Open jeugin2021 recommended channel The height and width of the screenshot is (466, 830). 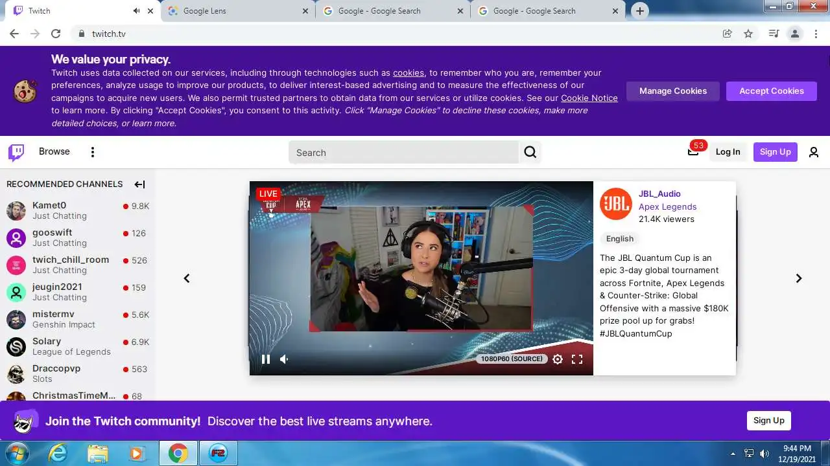point(78,292)
